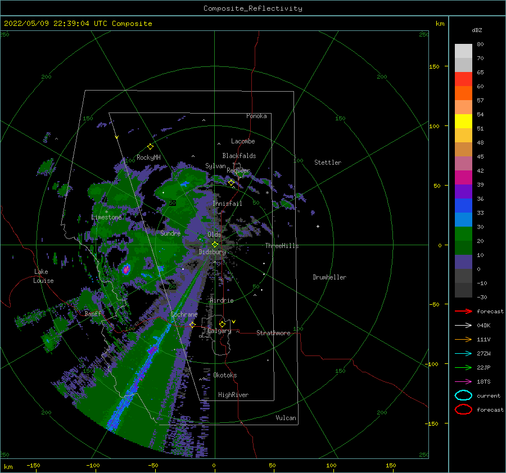Click the Didsbury town label

(x=213, y=252)
